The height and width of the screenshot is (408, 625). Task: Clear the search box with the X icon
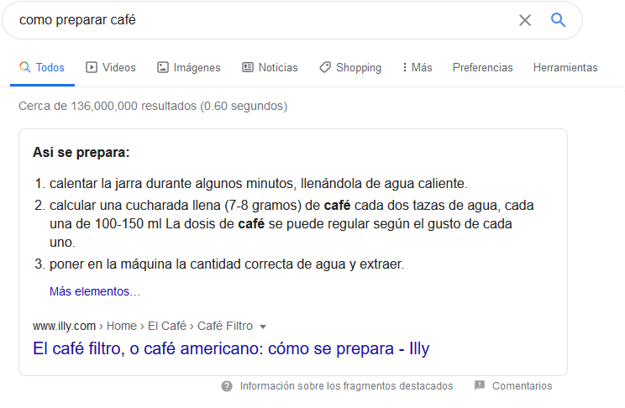525,20
